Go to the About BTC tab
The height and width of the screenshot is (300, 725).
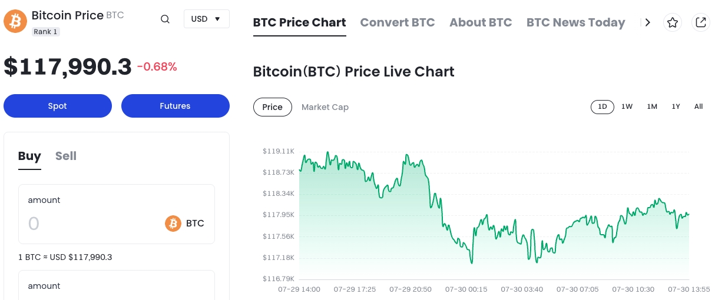click(481, 22)
